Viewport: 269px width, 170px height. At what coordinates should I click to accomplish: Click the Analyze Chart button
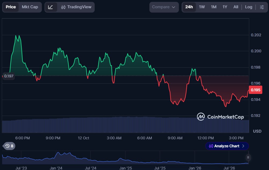click(227, 146)
